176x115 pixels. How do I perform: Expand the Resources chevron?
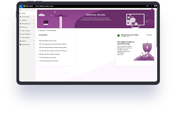click(34, 27)
